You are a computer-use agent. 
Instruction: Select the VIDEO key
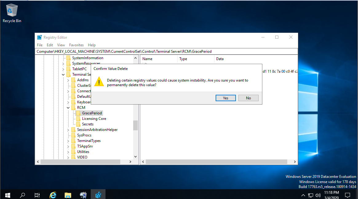pos(82,157)
